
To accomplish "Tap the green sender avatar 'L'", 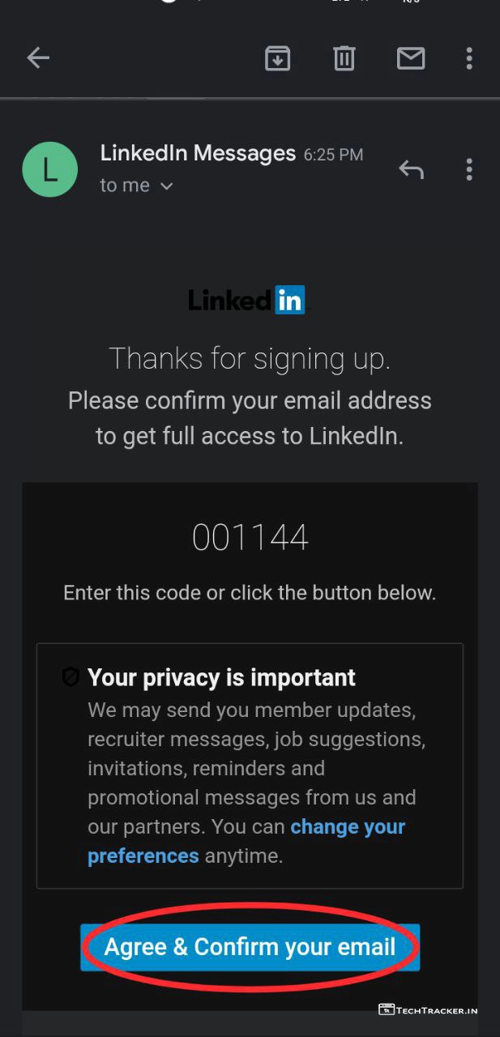I will (x=50, y=169).
